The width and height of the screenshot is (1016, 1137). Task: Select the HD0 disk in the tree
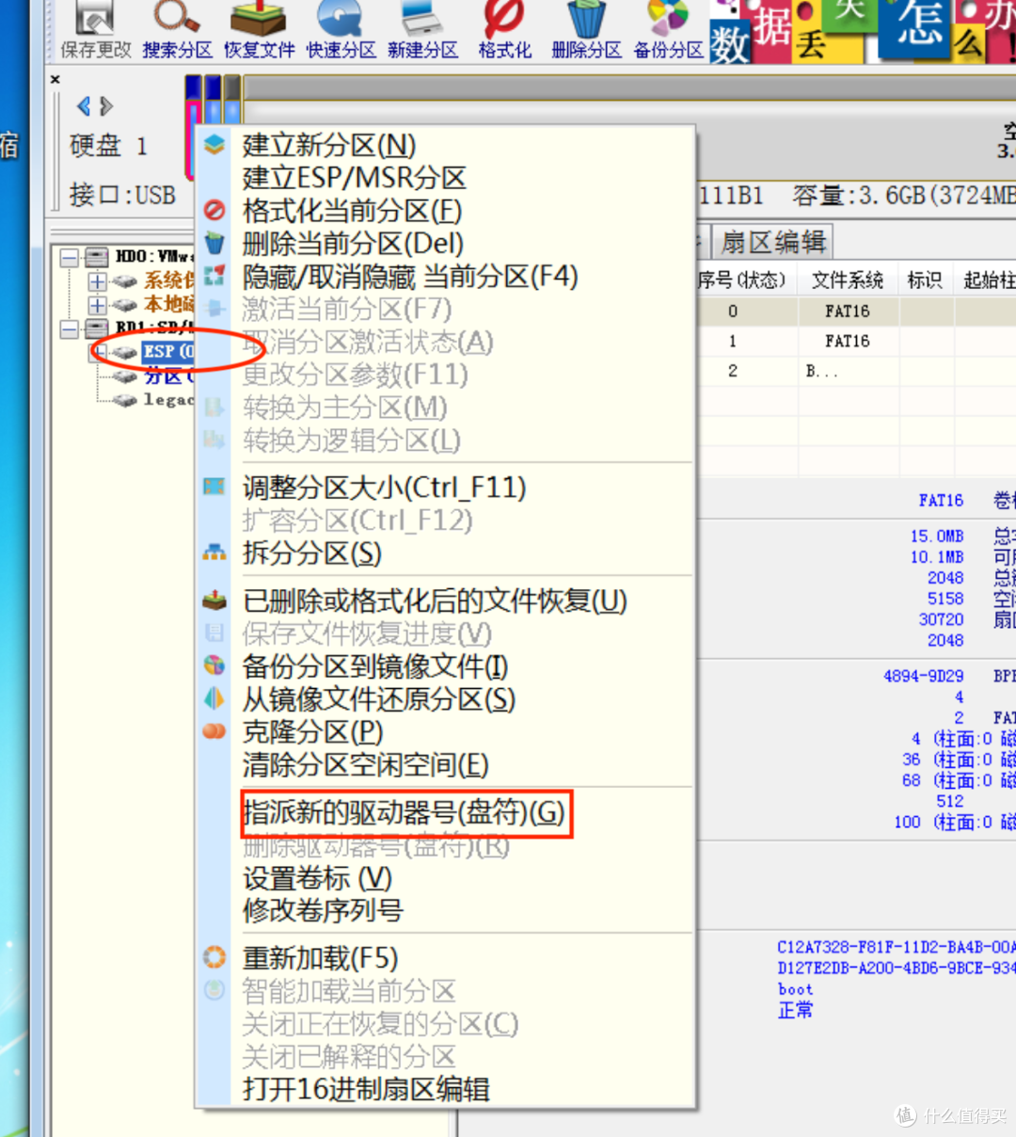pos(154,256)
